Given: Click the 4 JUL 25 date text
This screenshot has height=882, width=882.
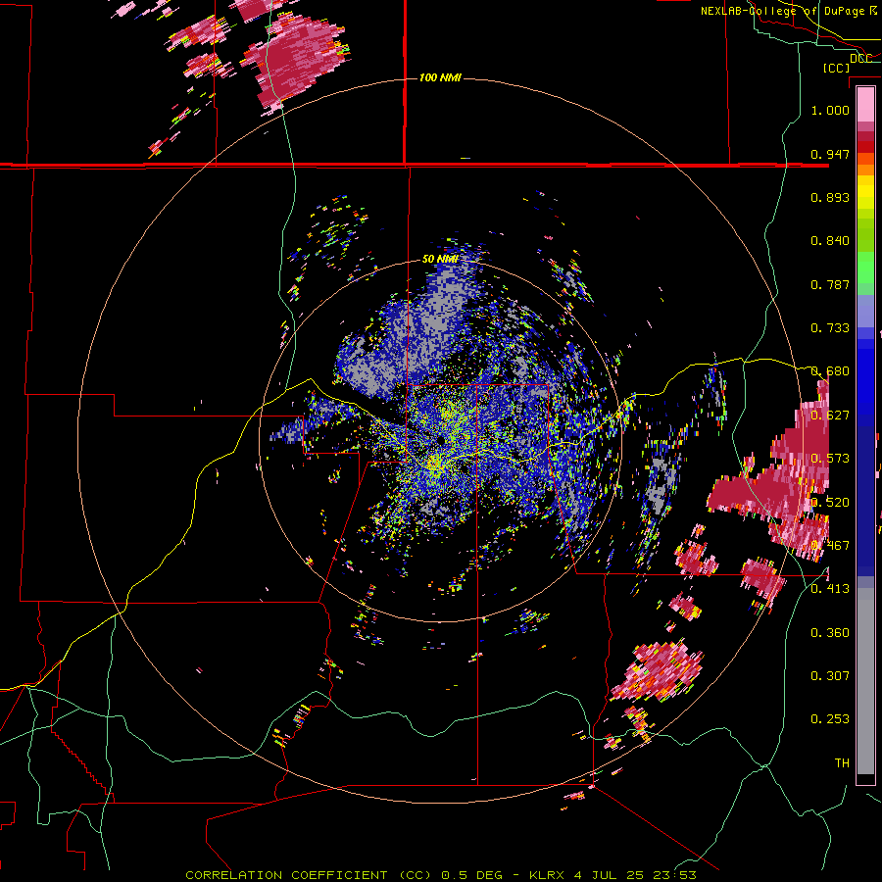Looking at the screenshot, I should tap(610, 875).
